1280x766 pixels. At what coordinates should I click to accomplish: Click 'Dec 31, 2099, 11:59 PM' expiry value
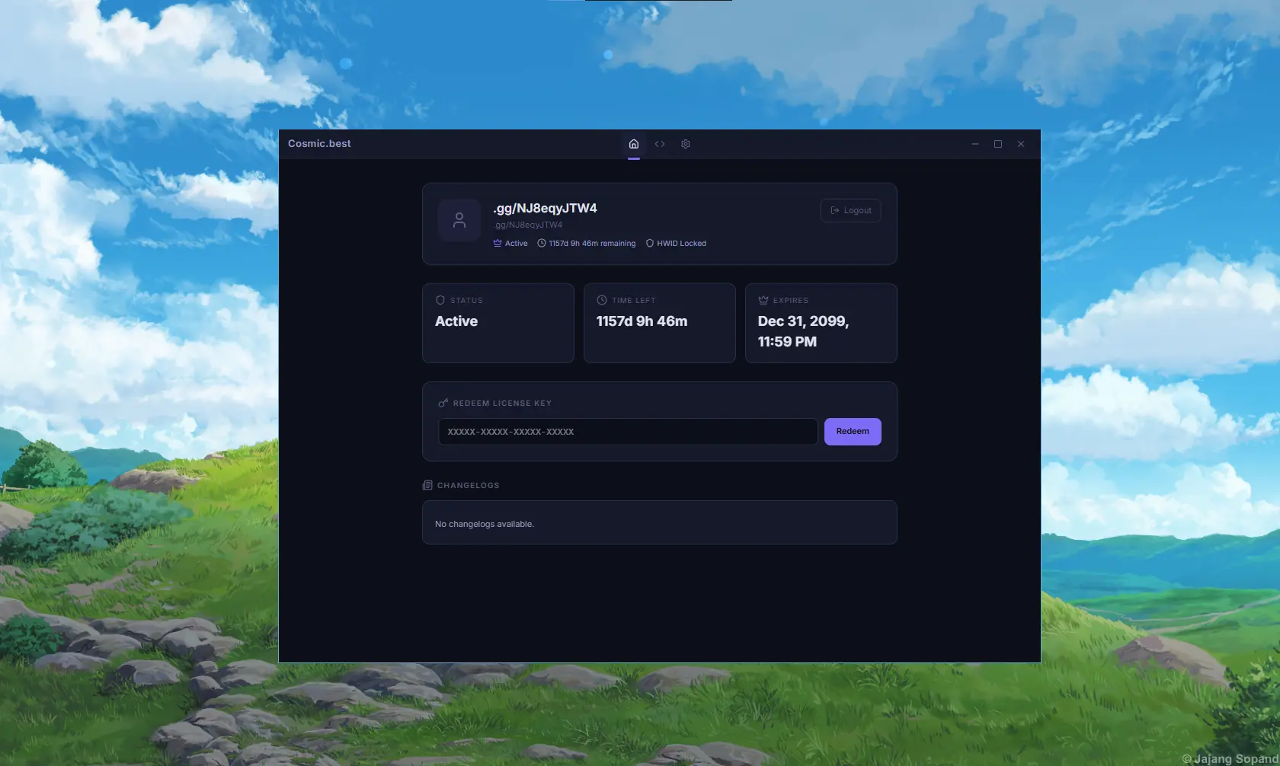point(803,331)
